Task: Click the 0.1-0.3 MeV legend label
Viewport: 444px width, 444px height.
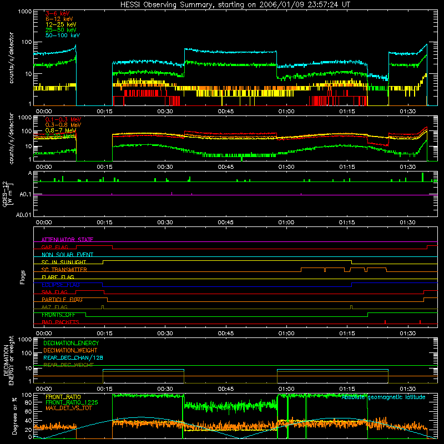Action: point(63,119)
